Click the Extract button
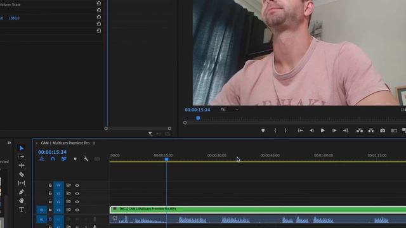This screenshot has height=228, width=406. click(x=371, y=130)
